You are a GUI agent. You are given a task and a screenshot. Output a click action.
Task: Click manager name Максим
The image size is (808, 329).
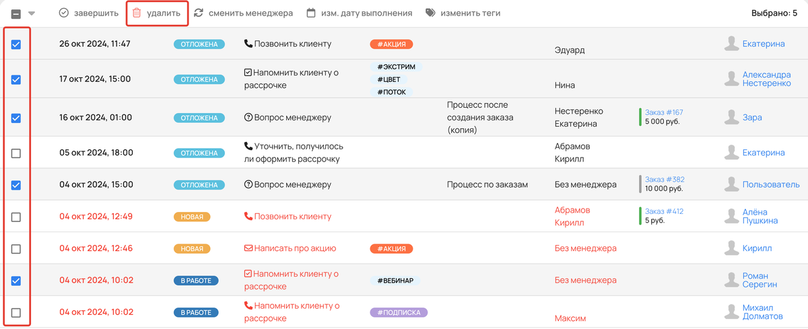point(570,318)
